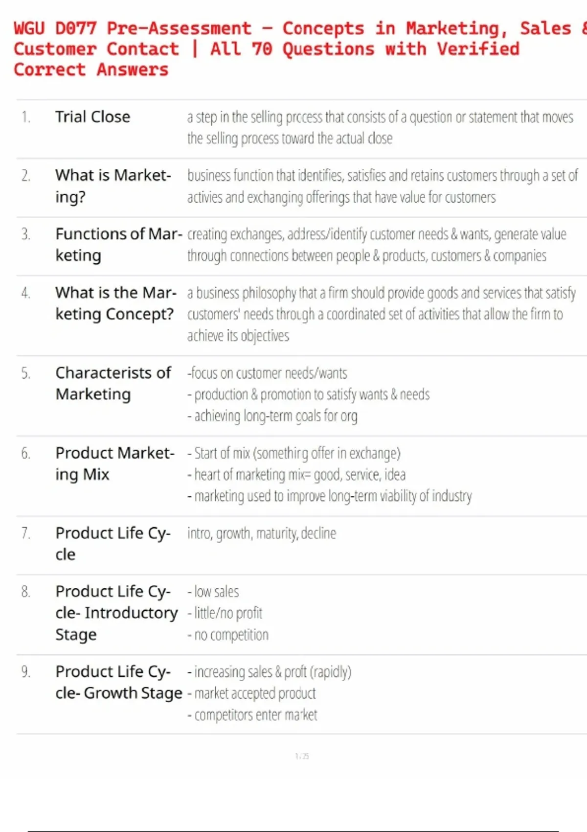This screenshot has width=587, height=832.
Task: Click the '- no competition' line
Action: point(228,635)
